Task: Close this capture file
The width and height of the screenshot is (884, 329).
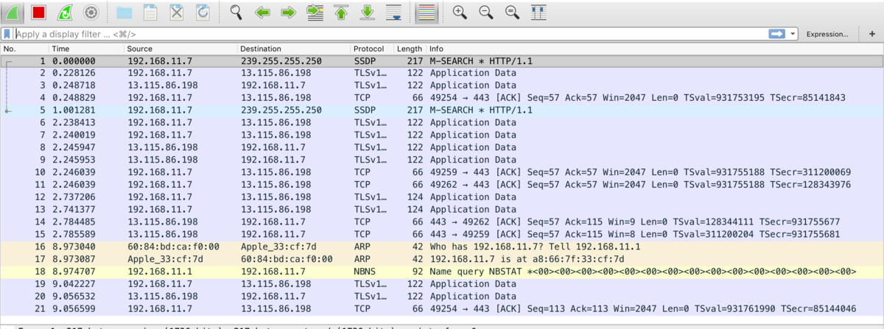Action: coord(177,12)
